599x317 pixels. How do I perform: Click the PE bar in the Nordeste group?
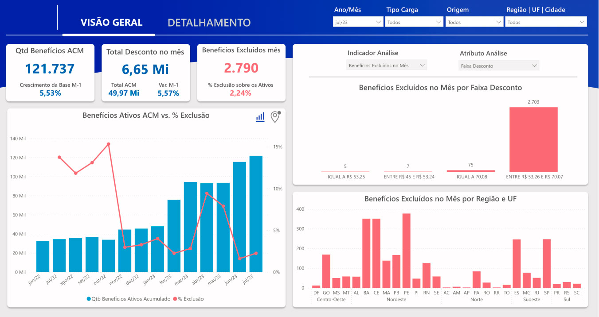pyautogui.click(x=406, y=251)
